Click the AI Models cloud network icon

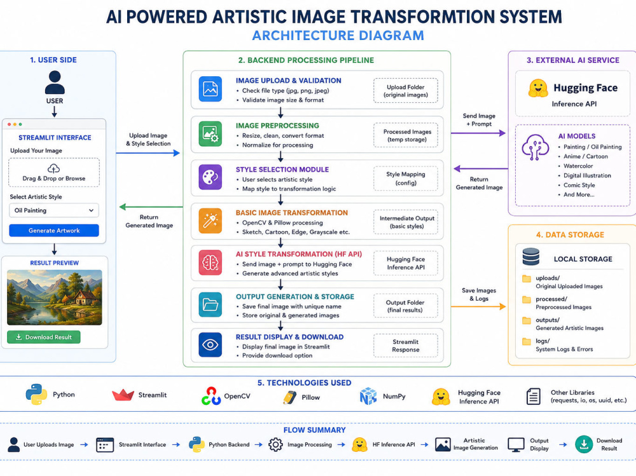535,147
